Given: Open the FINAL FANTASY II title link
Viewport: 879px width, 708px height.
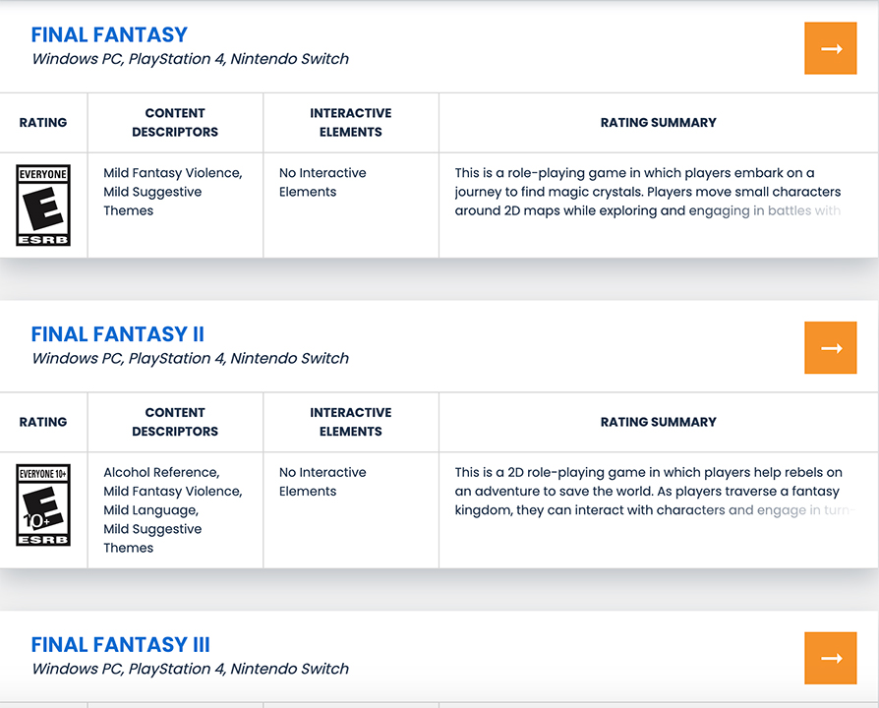Looking at the screenshot, I should point(117,334).
